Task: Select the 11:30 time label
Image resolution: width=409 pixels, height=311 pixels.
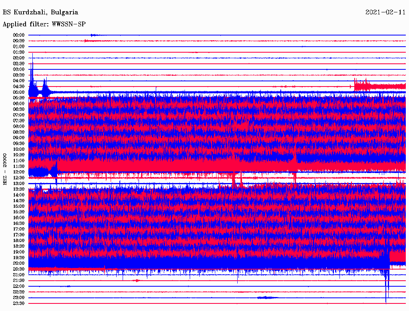Action: tap(19, 166)
